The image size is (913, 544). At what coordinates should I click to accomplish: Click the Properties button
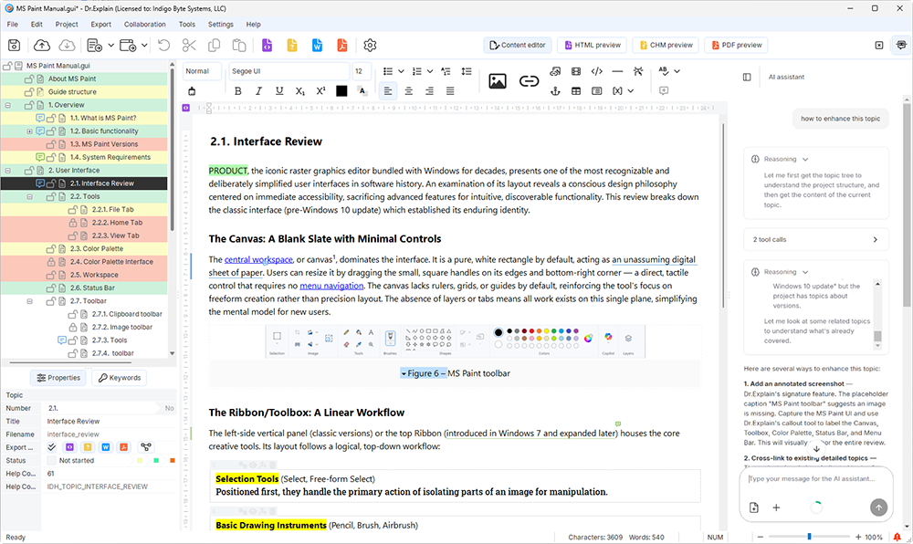(x=58, y=378)
